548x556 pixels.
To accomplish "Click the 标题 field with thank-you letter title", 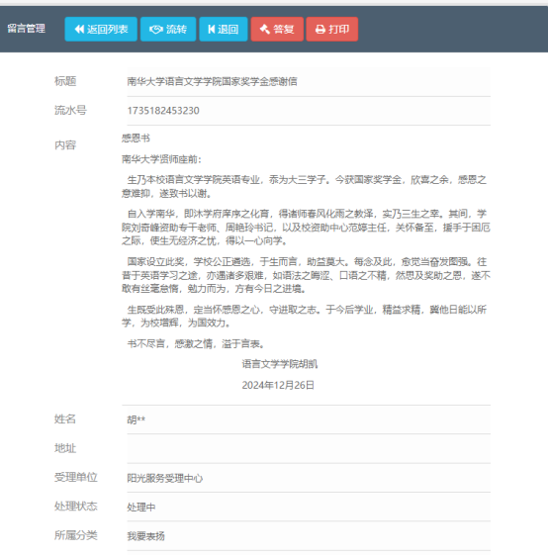I will pos(309,81).
